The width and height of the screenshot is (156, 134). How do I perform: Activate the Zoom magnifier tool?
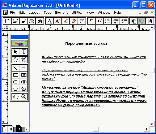24,97
